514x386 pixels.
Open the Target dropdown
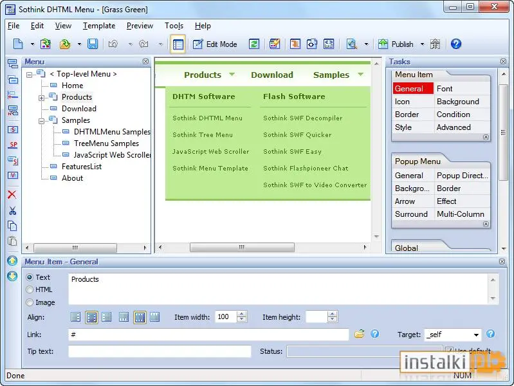click(x=476, y=335)
